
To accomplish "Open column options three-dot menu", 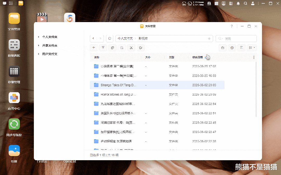I will [254, 57].
